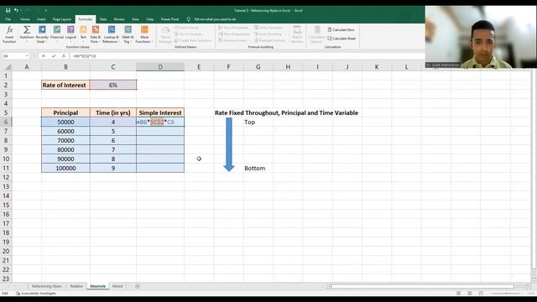Image resolution: width=537 pixels, height=302 pixels.
Task: Open the Lookup & Reference functions icon
Action: [x=112, y=30]
